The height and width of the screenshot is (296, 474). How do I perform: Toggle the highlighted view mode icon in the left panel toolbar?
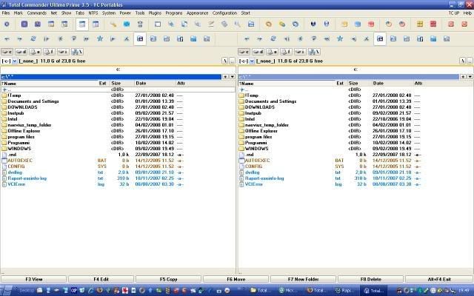(x=140, y=38)
